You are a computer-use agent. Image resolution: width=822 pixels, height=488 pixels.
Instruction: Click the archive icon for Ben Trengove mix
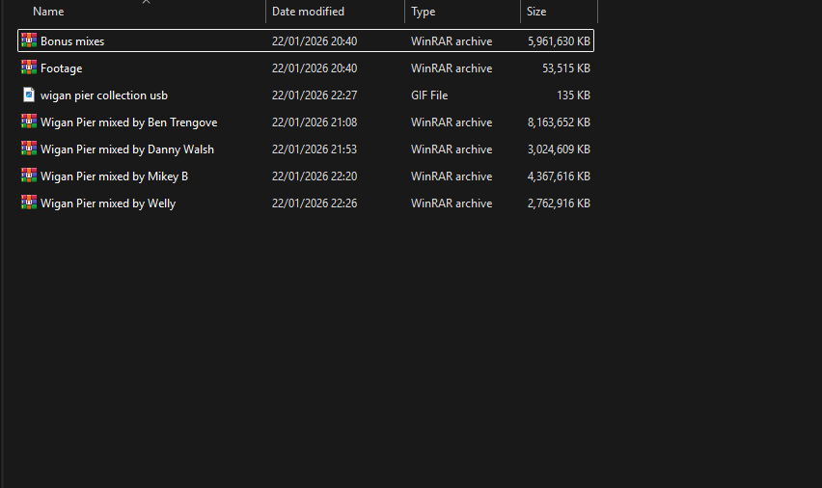point(29,122)
